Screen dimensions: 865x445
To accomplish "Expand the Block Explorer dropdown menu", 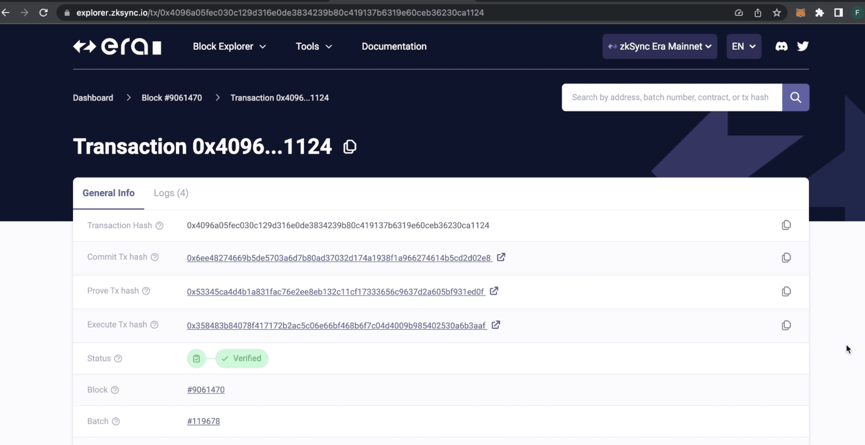I will [229, 46].
